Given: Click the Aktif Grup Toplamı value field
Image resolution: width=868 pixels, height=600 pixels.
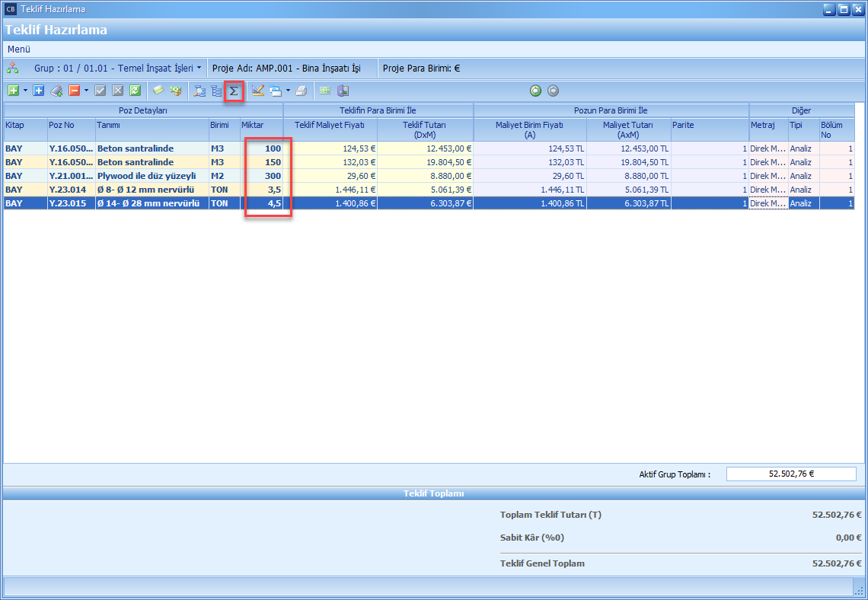Looking at the screenshot, I should click(x=791, y=474).
